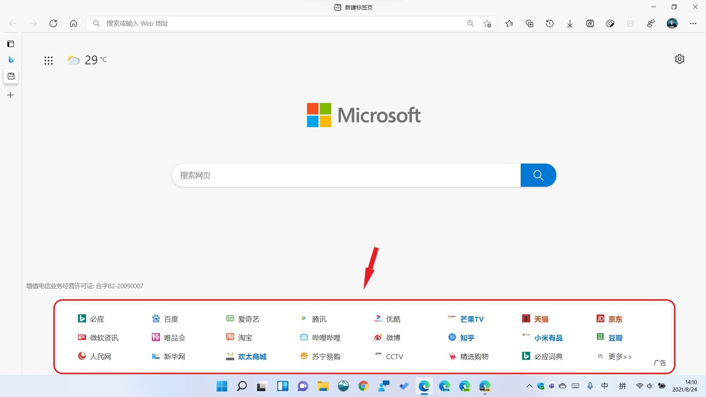706x397 pixels.
Task: Open the Collections toolbar icon
Action: tap(529, 24)
